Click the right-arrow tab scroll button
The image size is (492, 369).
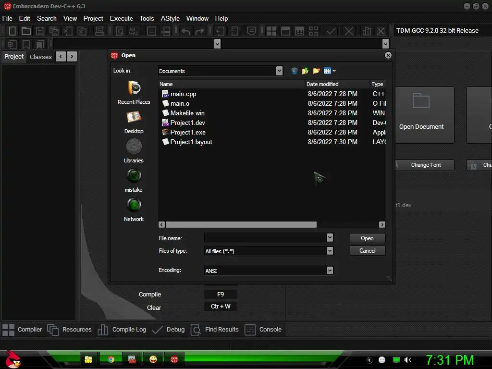pos(72,57)
